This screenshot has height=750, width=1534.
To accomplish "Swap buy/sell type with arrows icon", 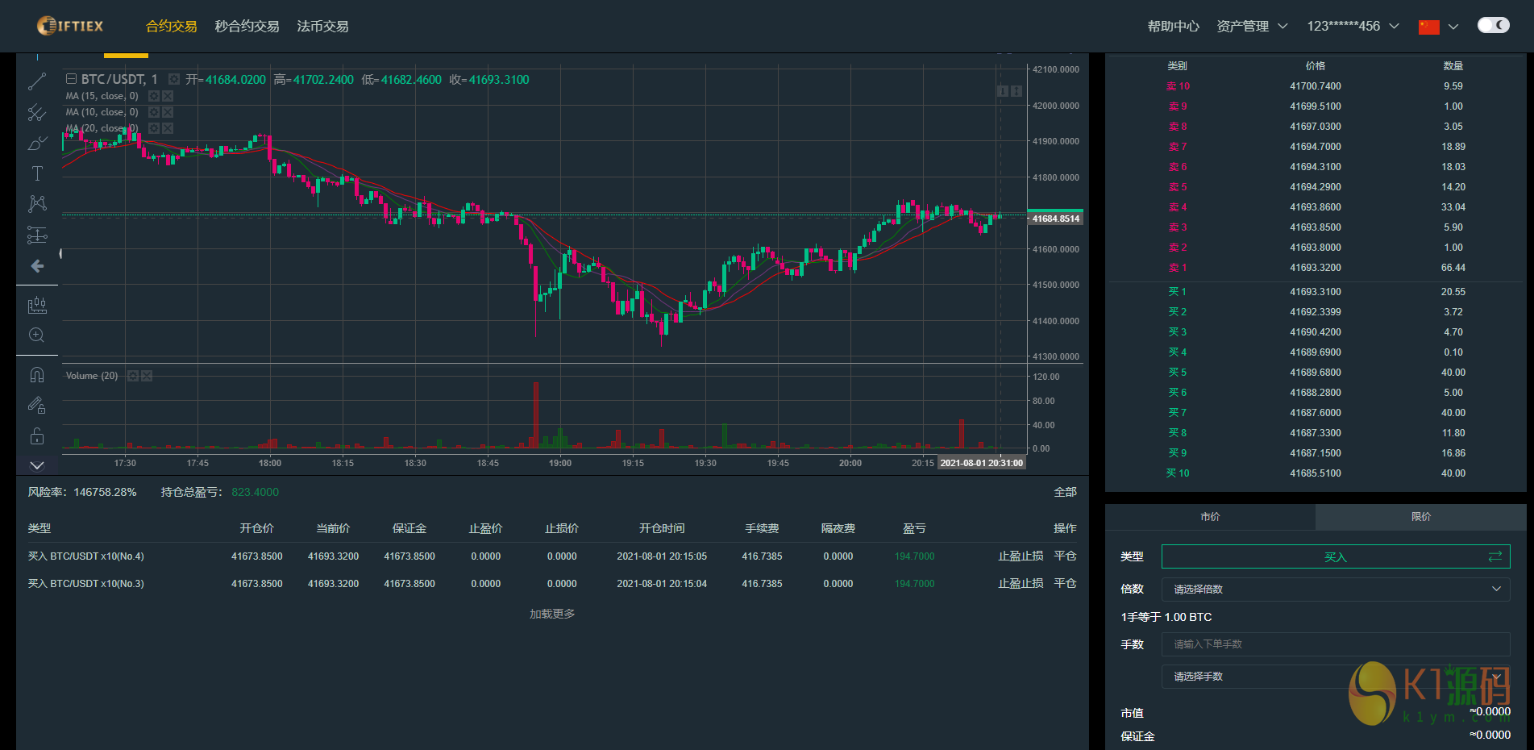I will click(x=1495, y=556).
